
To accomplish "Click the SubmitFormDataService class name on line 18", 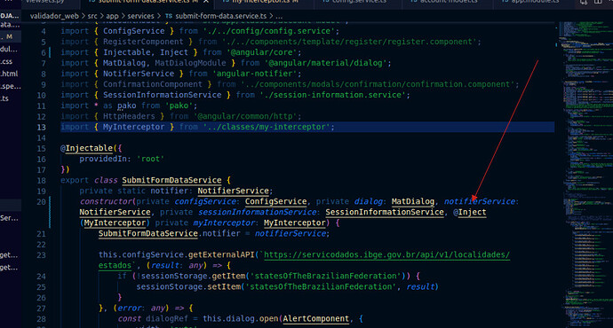I will [x=171, y=180].
